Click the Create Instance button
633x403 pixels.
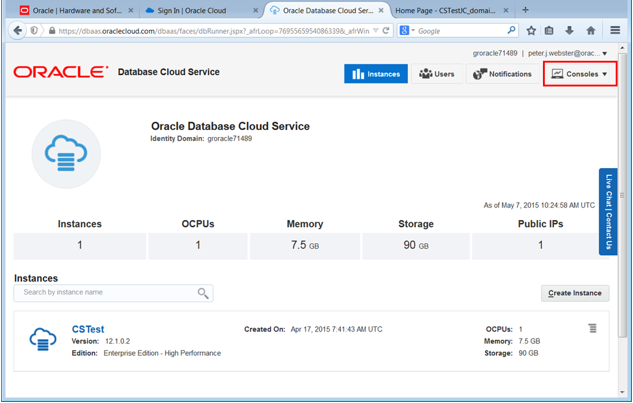coord(575,293)
